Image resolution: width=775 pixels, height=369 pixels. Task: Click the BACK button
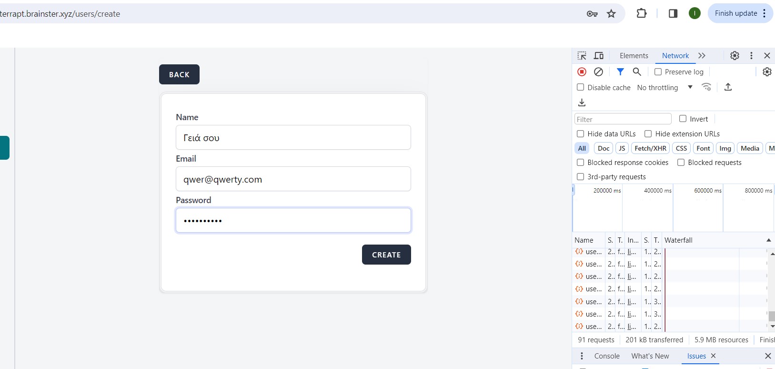tap(179, 74)
